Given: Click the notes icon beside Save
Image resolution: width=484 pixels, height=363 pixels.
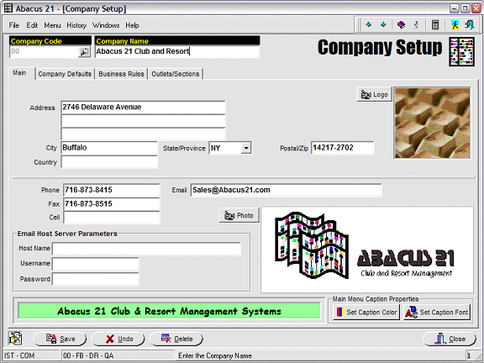Looking at the screenshot, I should 15,339.
